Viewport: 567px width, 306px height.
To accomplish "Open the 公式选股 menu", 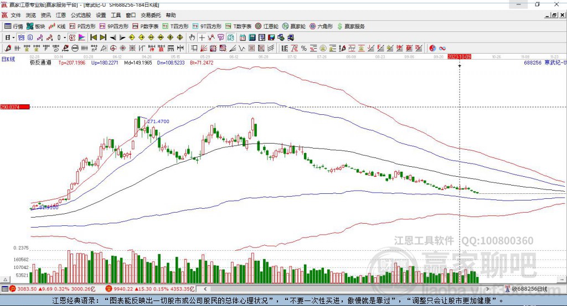I will (x=81, y=15).
